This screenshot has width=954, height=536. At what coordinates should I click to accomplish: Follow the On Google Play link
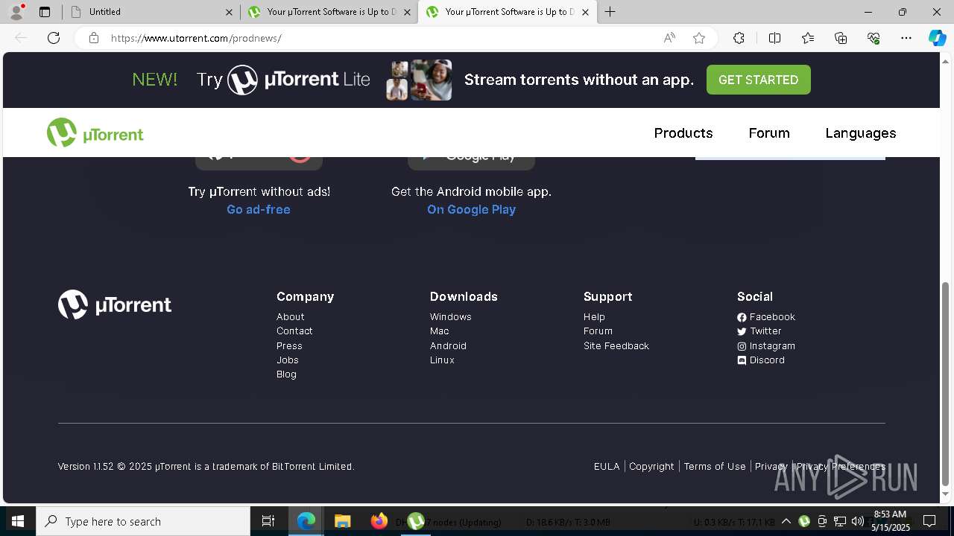coord(471,210)
